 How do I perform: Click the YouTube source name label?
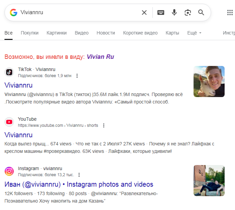click(x=27, y=119)
